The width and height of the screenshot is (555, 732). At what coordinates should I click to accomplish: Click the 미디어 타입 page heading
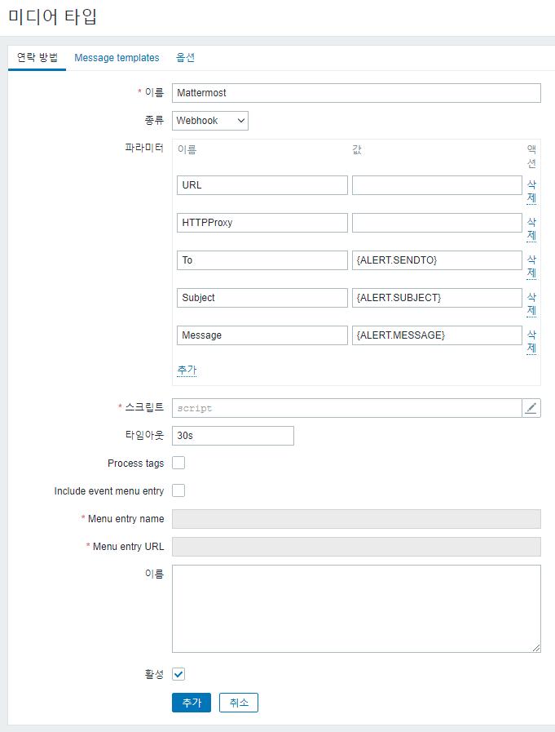point(52,17)
